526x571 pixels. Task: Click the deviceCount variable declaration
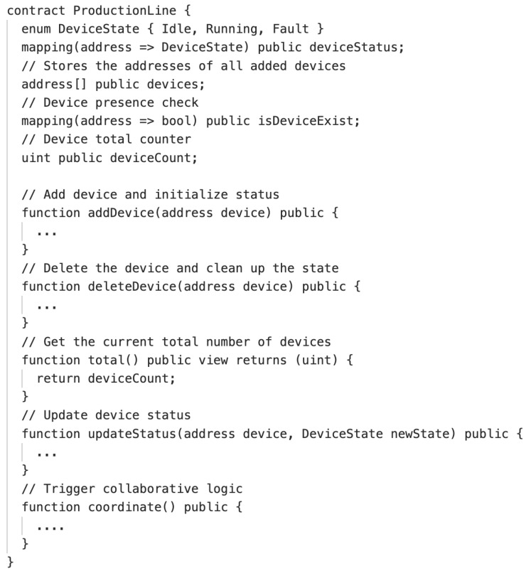pos(109,158)
